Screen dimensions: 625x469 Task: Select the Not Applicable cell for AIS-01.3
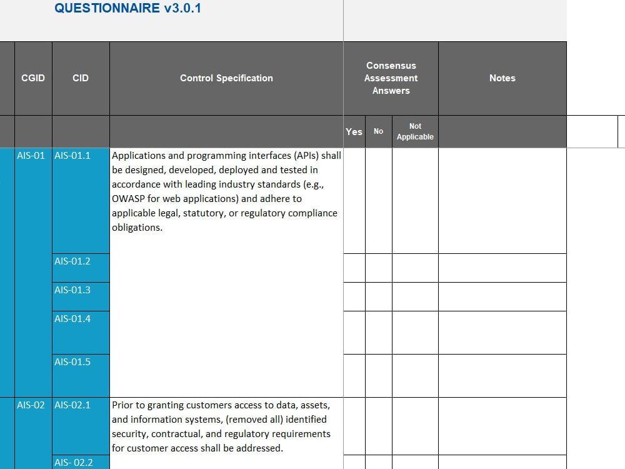[x=415, y=296]
